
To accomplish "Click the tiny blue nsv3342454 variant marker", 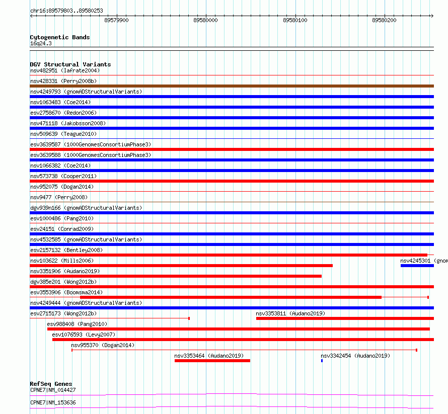I will [322, 361].
